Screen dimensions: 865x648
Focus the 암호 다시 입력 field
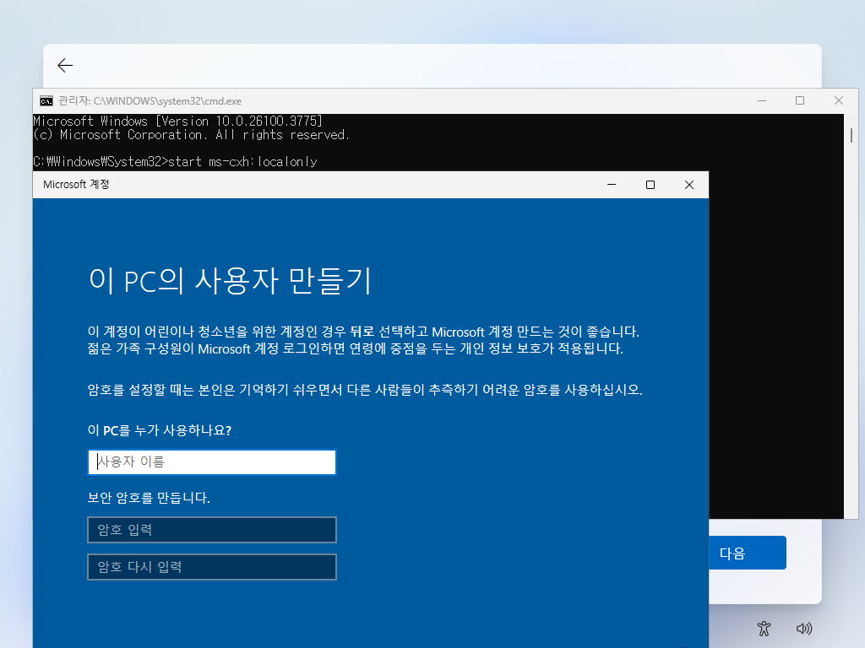pos(212,567)
